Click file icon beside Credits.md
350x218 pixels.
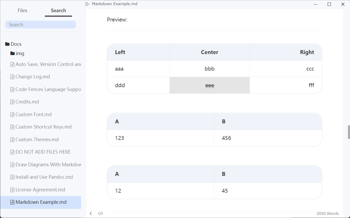pos(12,102)
